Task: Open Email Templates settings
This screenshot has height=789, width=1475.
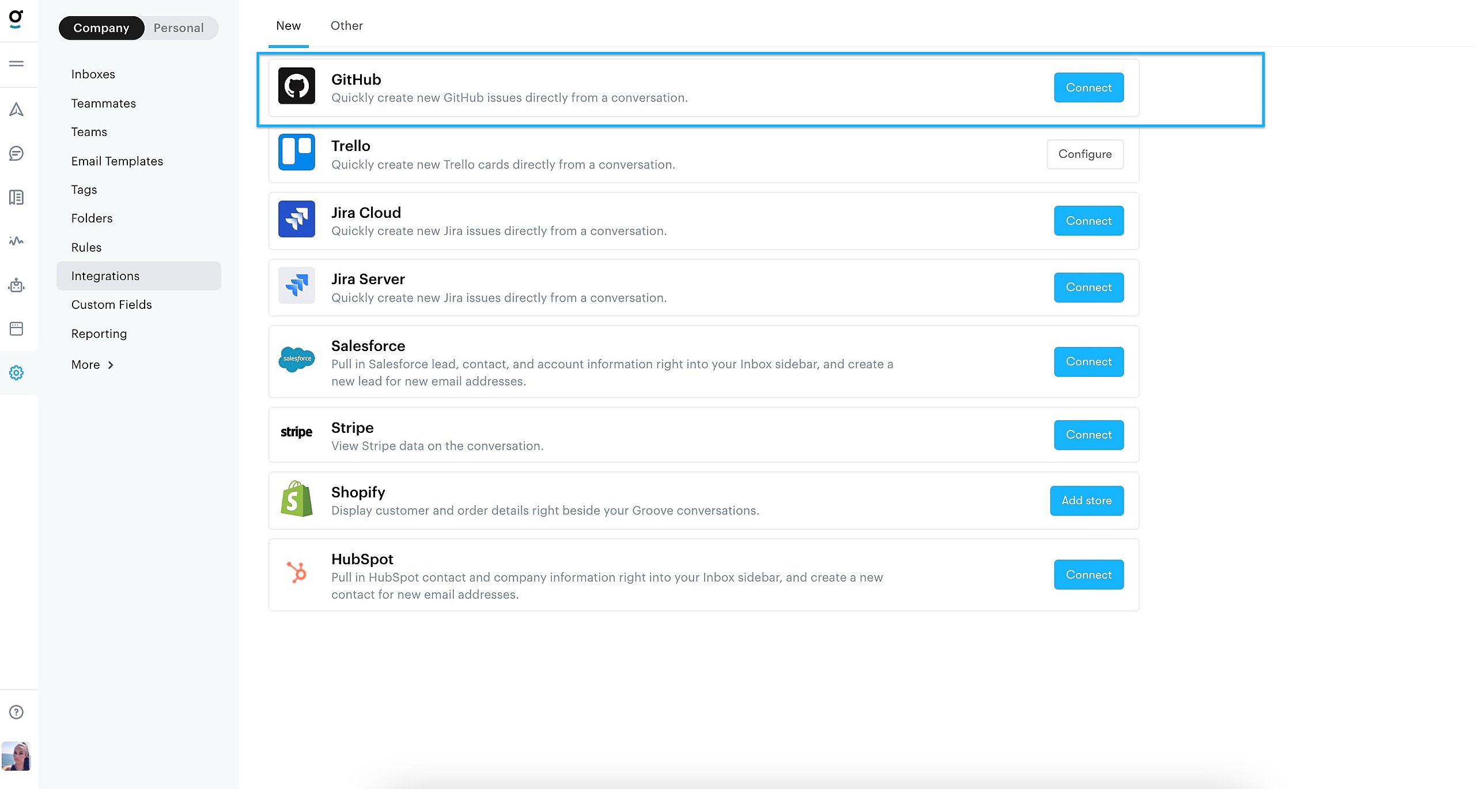Action: tap(118, 161)
